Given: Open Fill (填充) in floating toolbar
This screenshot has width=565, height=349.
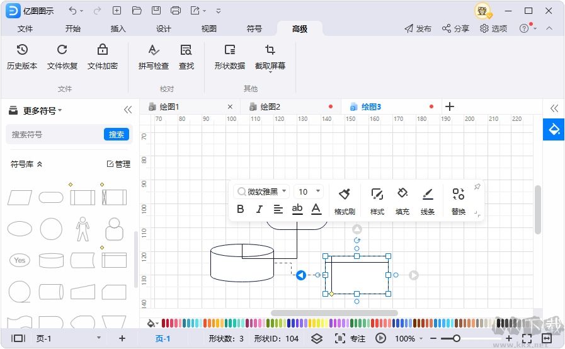Looking at the screenshot, I should coord(402,202).
